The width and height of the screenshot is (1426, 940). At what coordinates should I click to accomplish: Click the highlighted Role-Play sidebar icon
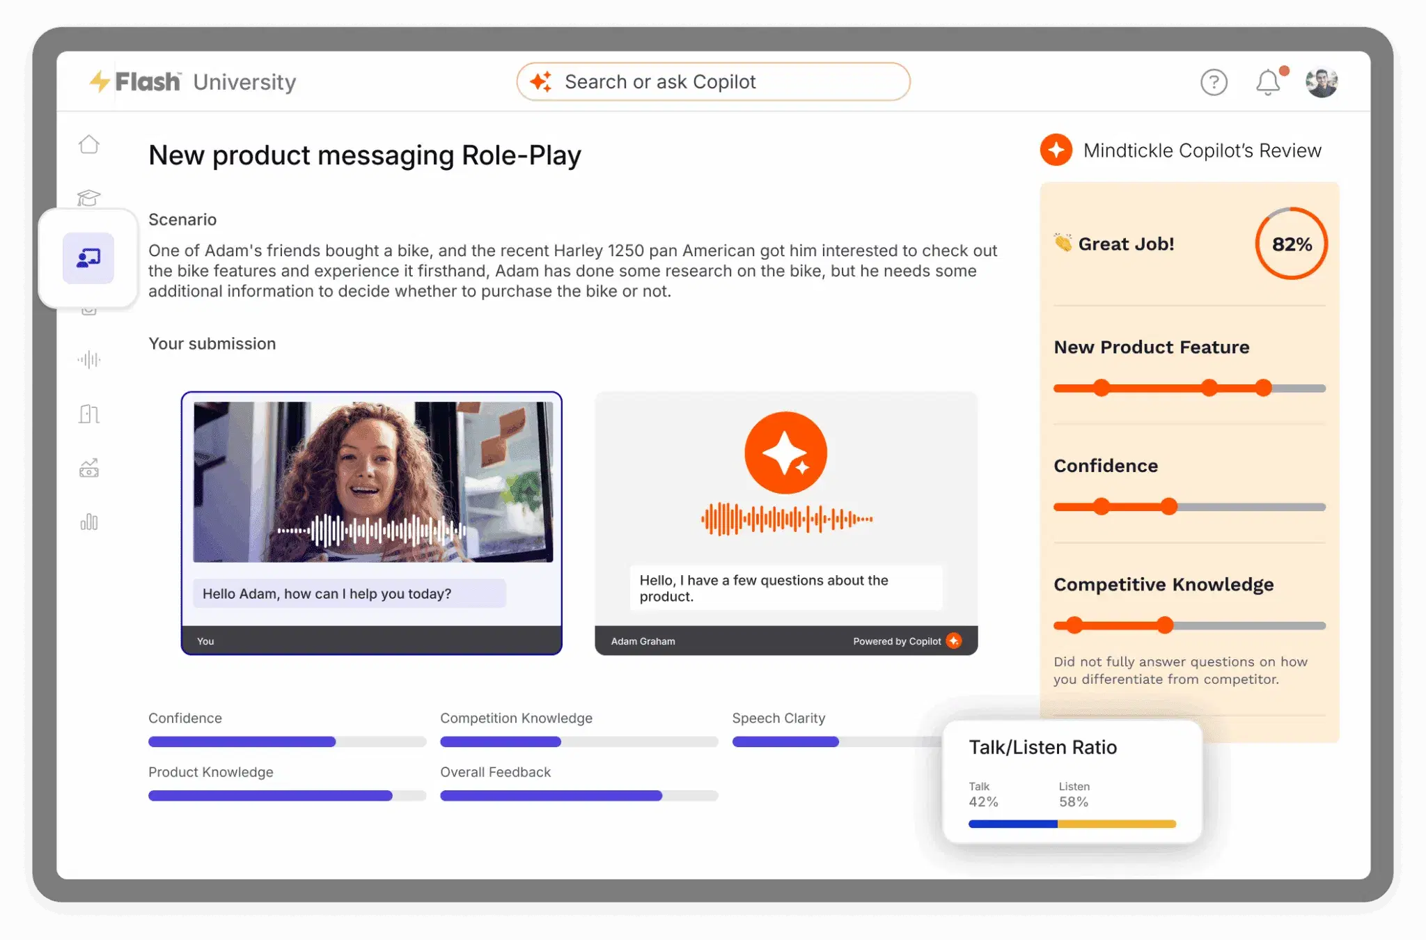coord(89,258)
